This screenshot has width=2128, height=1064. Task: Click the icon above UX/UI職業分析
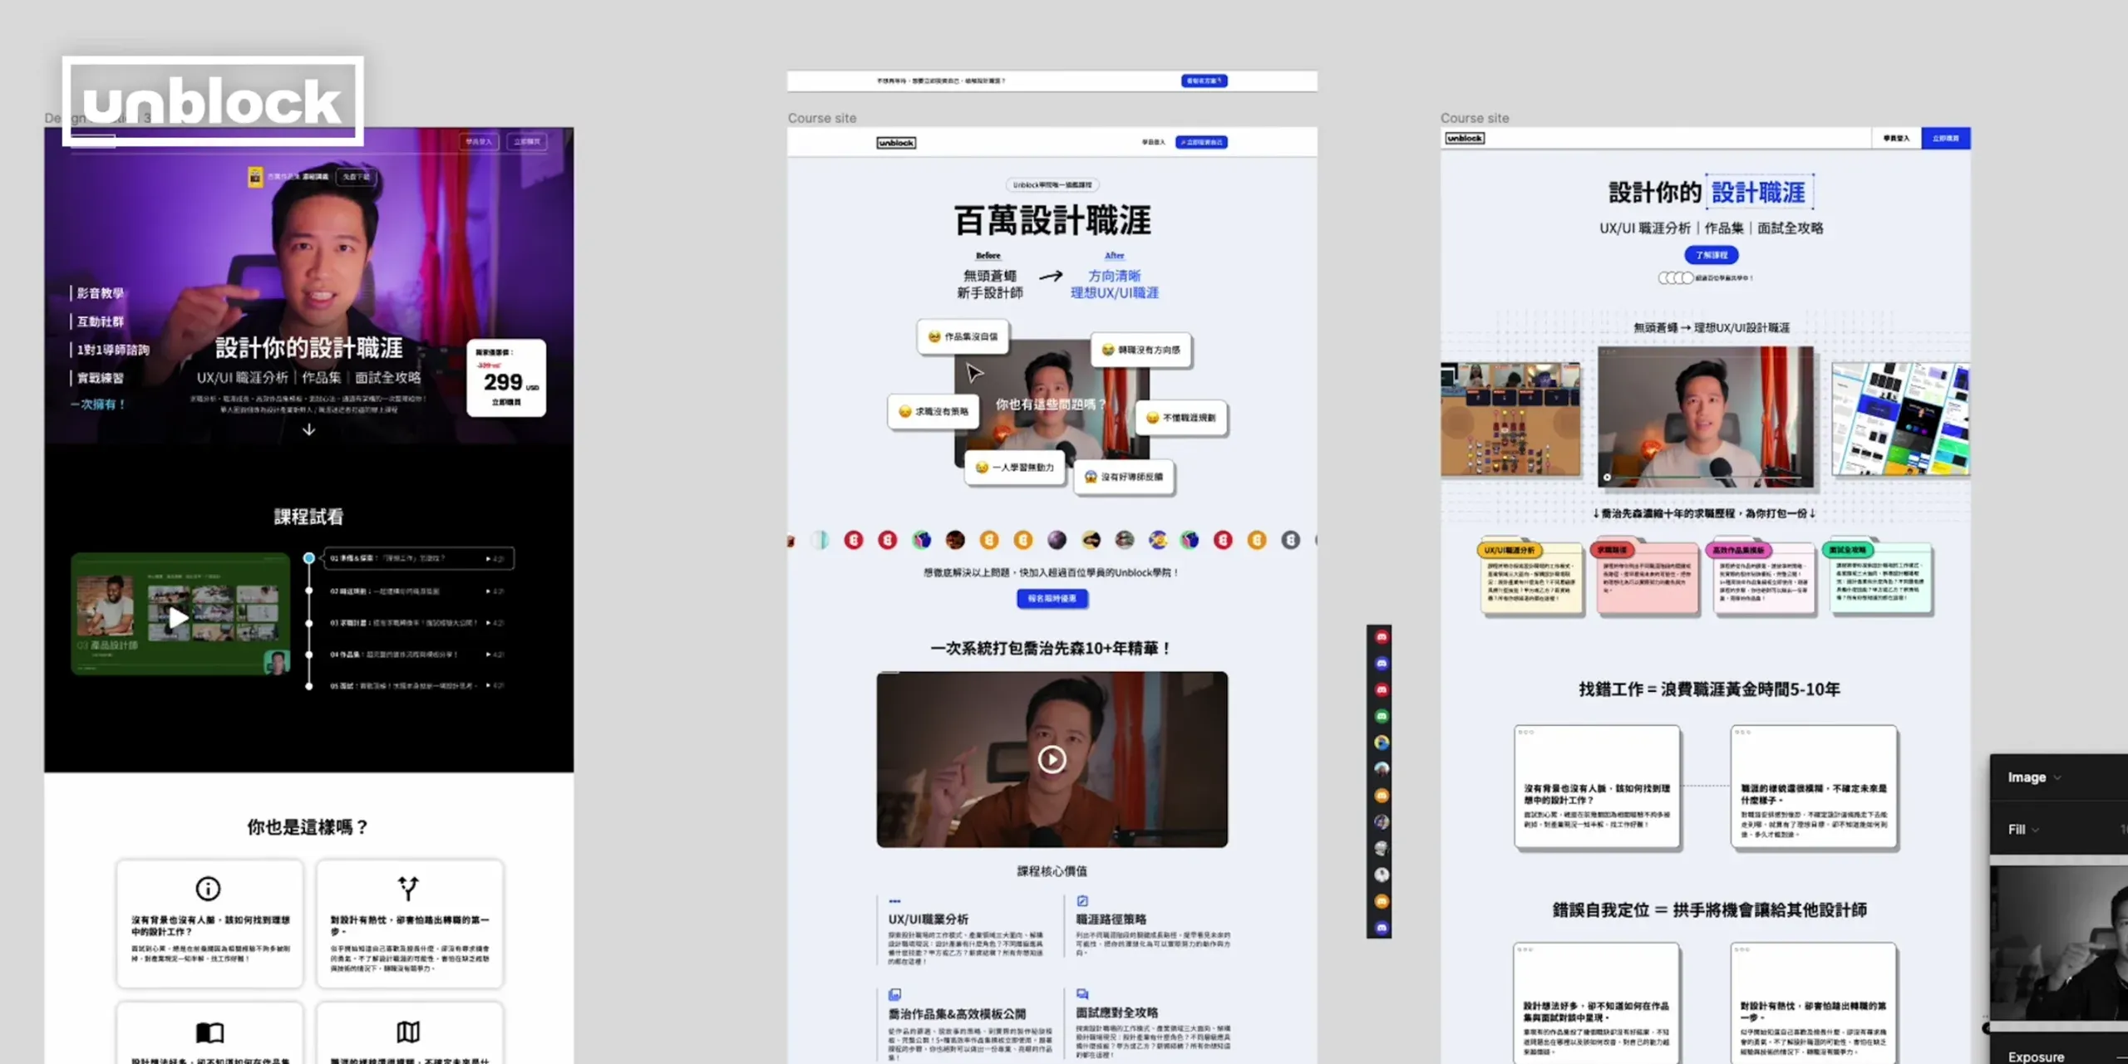(x=894, y=901)
